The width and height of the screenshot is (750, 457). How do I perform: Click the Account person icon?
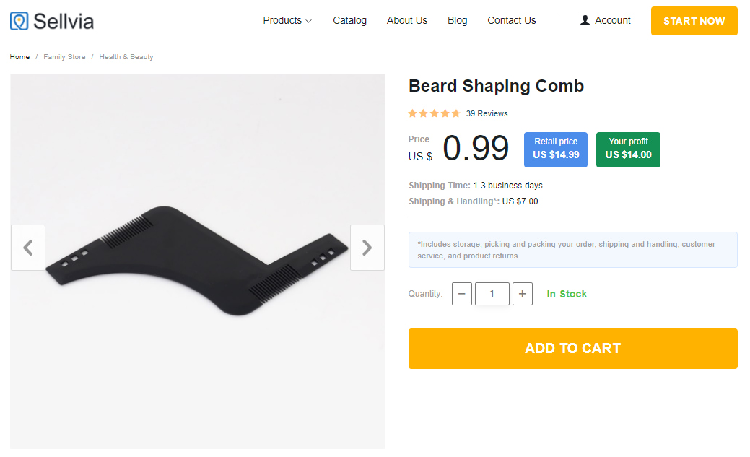tap(585, 20)
